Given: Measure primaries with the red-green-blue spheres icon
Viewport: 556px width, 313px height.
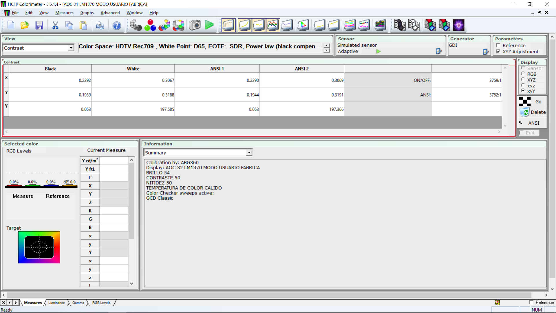Looking at the screenshot, I should point(150,25).
